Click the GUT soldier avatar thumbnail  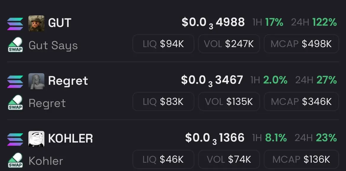[x=36, y=23]
